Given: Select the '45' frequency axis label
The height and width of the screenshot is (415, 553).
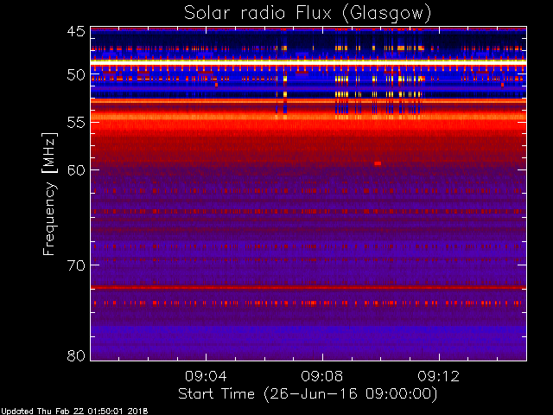Looking at the screenshot, I should [x=76, y=31].
